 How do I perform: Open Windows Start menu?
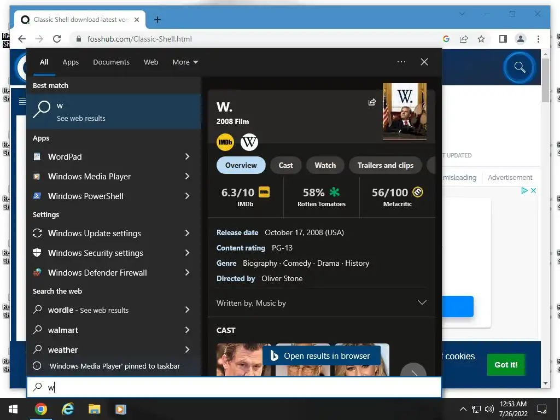point(13,409)
